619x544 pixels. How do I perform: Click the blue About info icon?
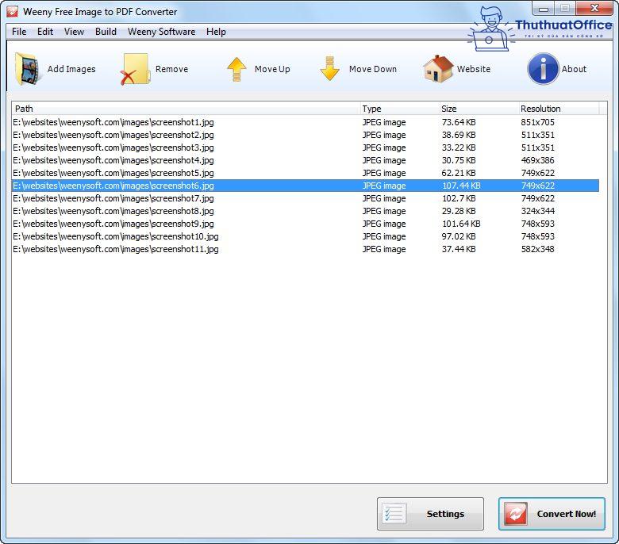(543, 69)
